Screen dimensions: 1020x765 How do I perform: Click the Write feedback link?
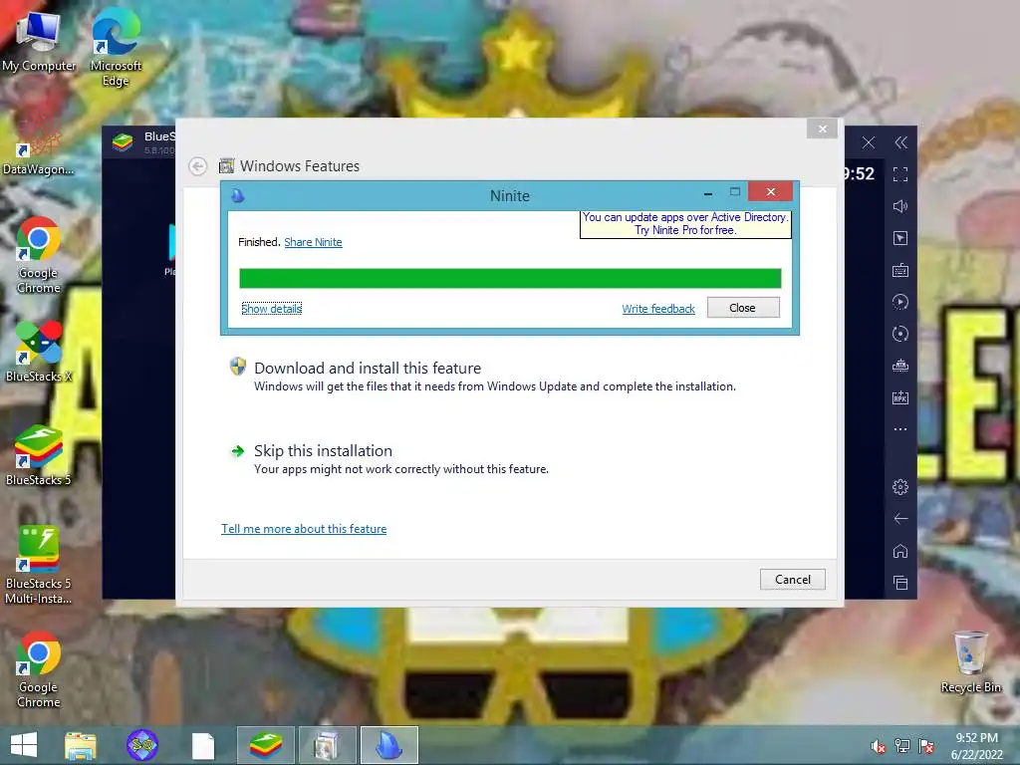coord(658,309)
